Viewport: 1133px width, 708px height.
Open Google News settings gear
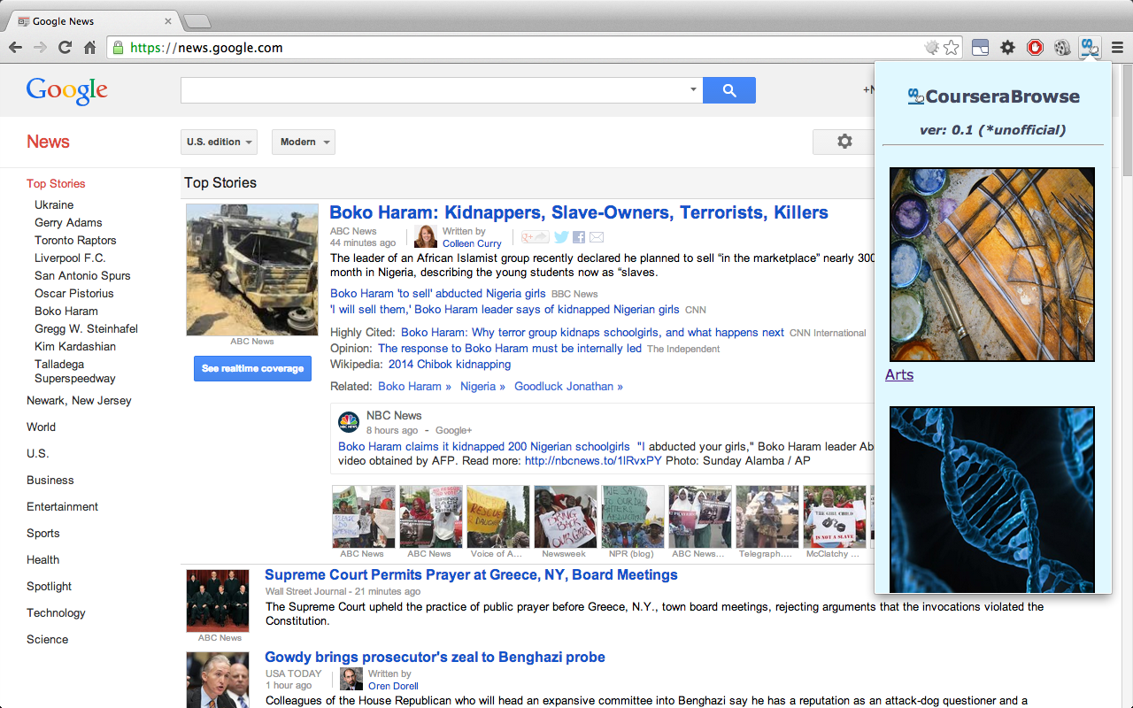coord(844,142)
